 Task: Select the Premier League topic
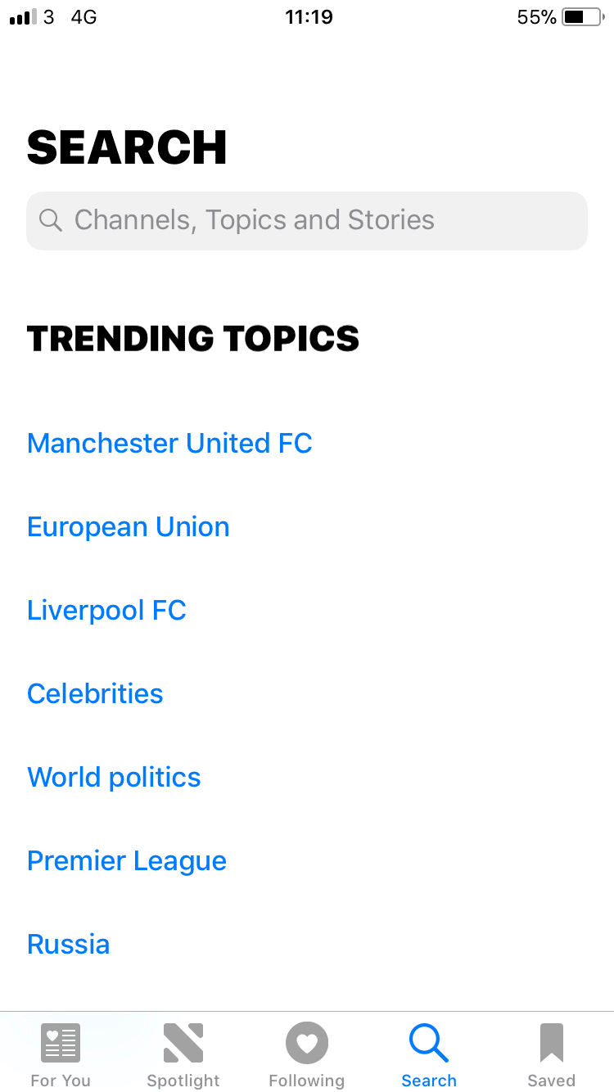tap(127, 861)
